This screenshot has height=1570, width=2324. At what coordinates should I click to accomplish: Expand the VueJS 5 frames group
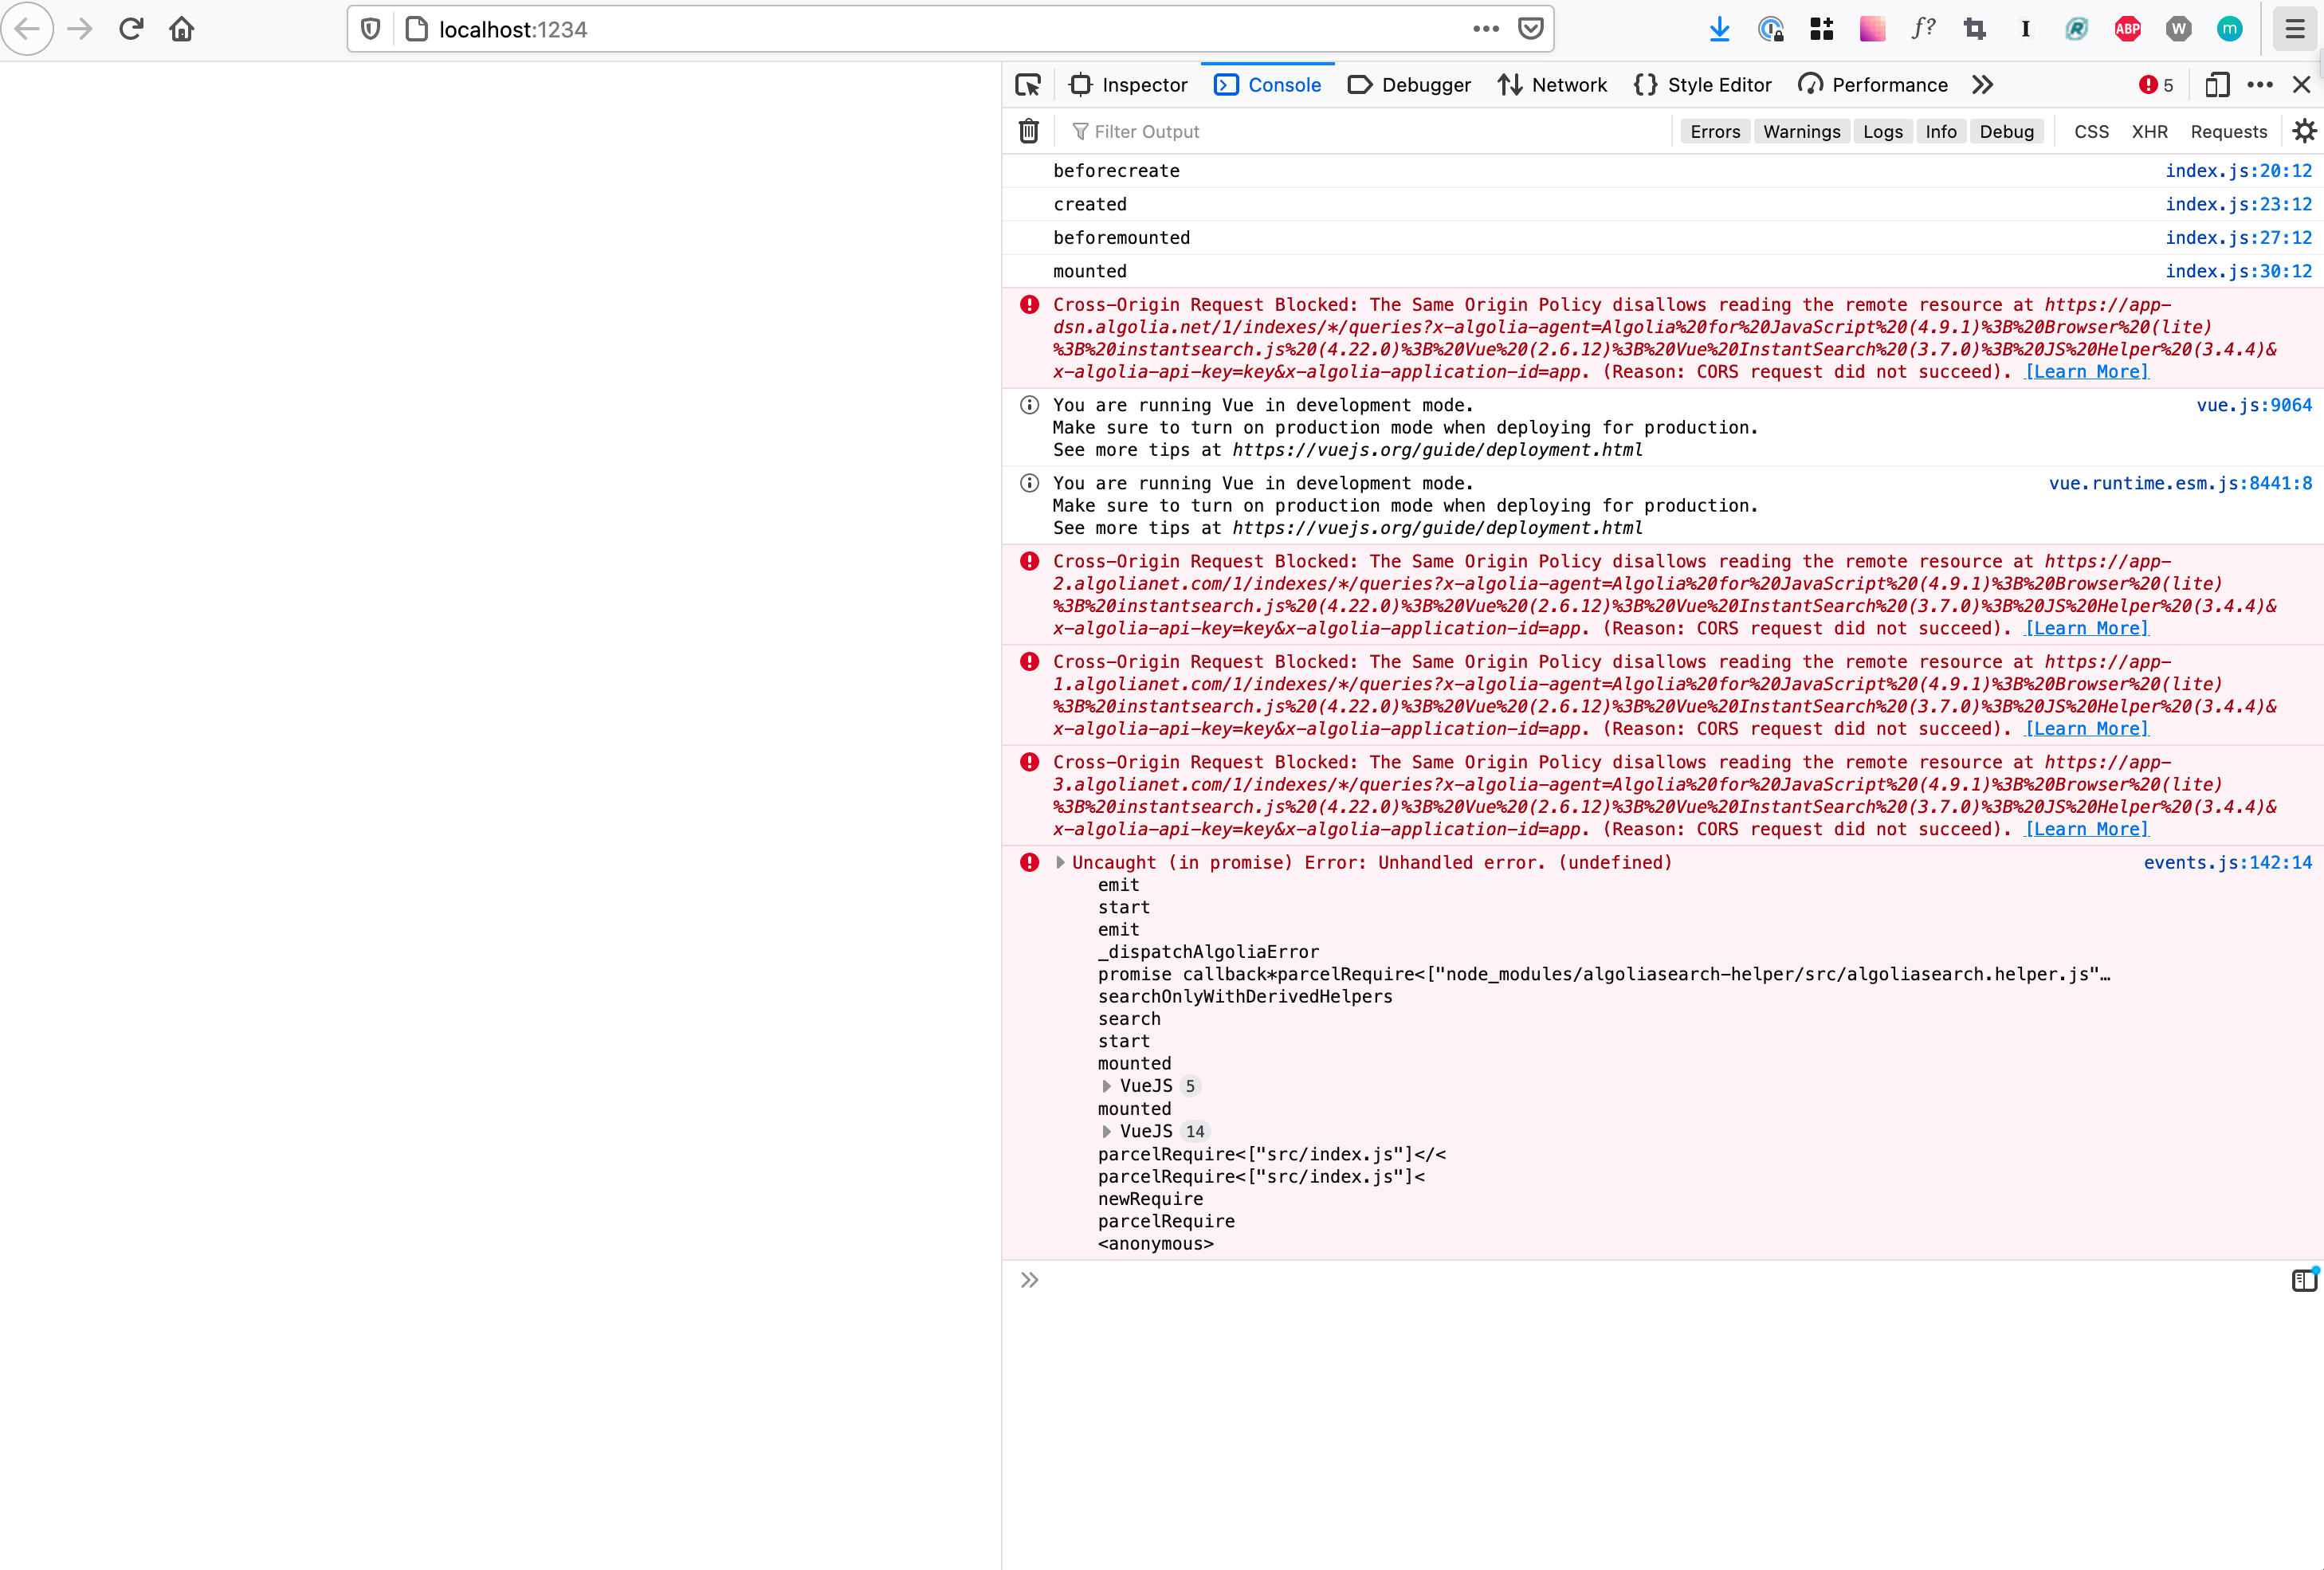(1106, 1086)
